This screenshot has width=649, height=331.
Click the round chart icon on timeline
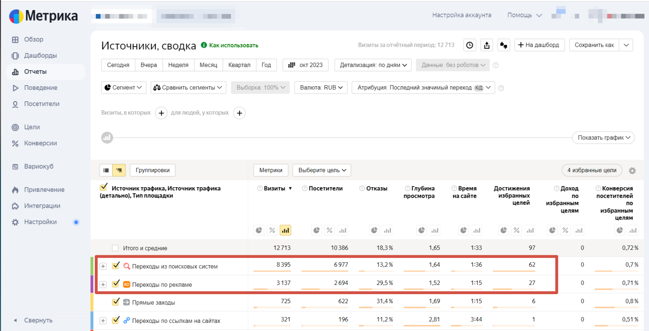pyautogui.click(x=107, y=138)
